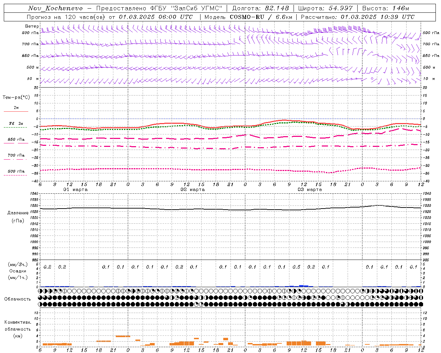Click the '(мм/1ч.)' precipitation unit label

[18, 278]
